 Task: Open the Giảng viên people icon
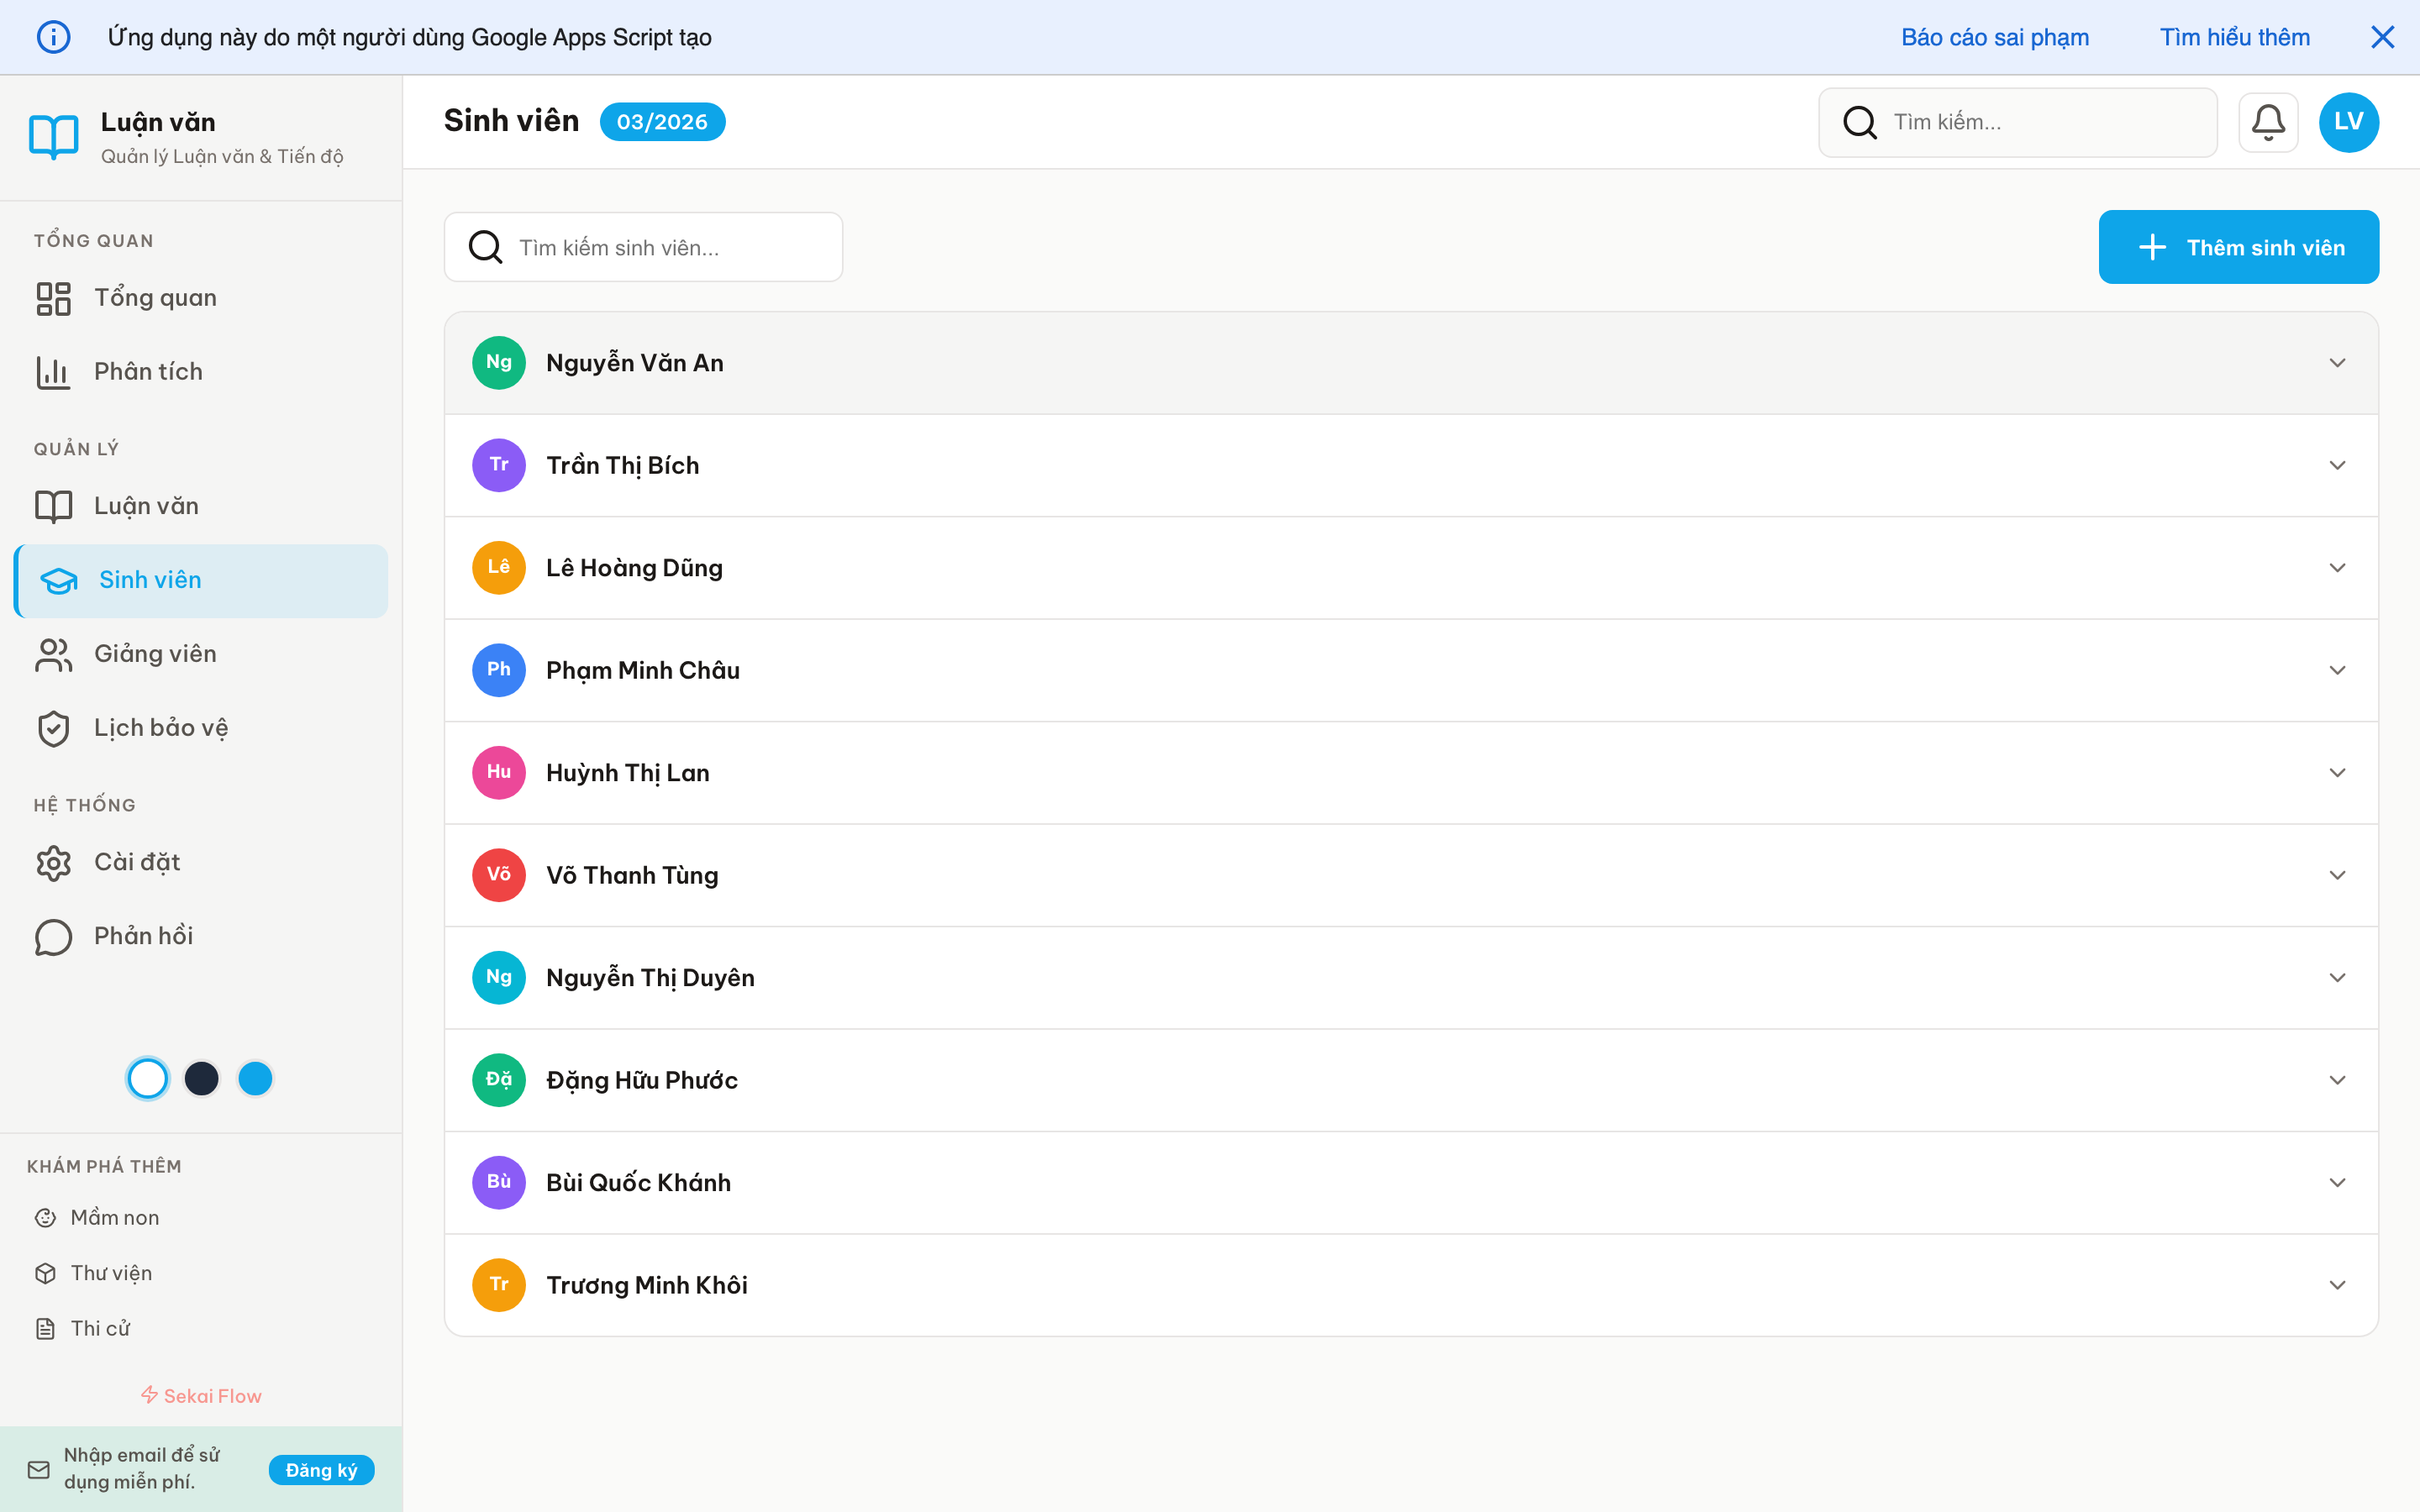pos(53,654)
